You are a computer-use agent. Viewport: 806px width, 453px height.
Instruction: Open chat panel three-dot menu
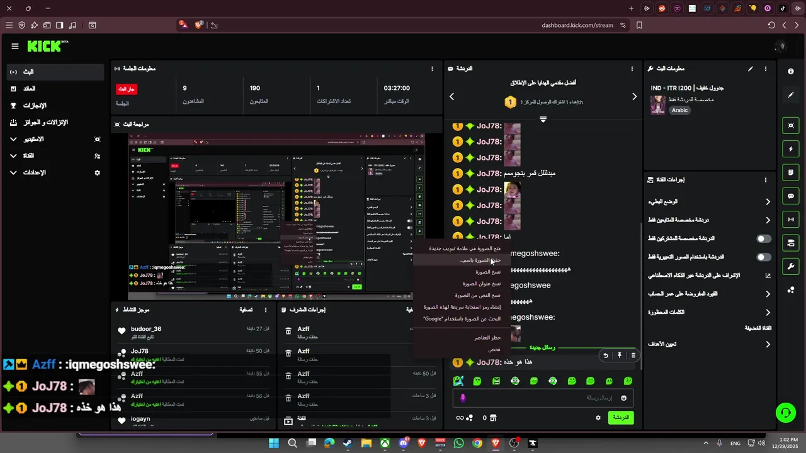tap(632, 69)
